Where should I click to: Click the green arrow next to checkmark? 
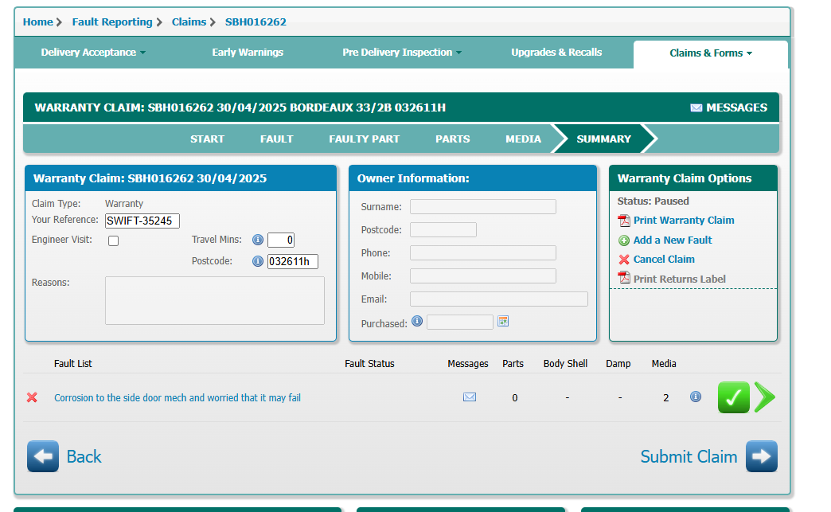coord(764,397)
